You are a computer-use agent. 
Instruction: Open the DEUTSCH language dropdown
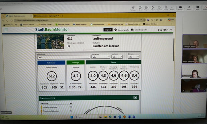165,30
